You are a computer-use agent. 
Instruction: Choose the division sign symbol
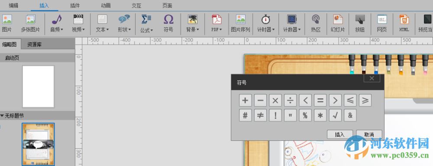point(290,101)
